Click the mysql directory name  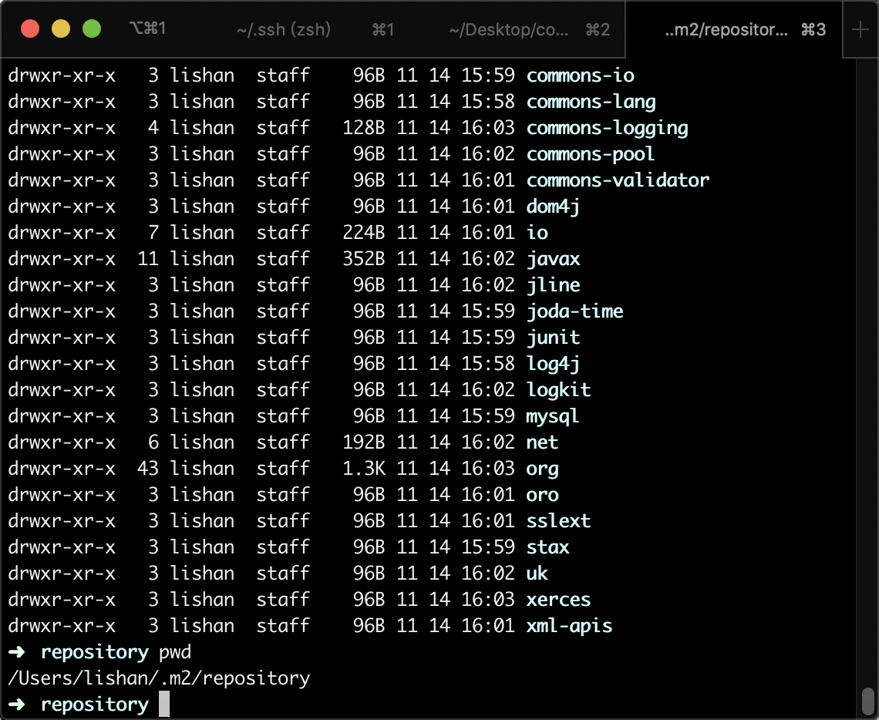coord(552,416)
